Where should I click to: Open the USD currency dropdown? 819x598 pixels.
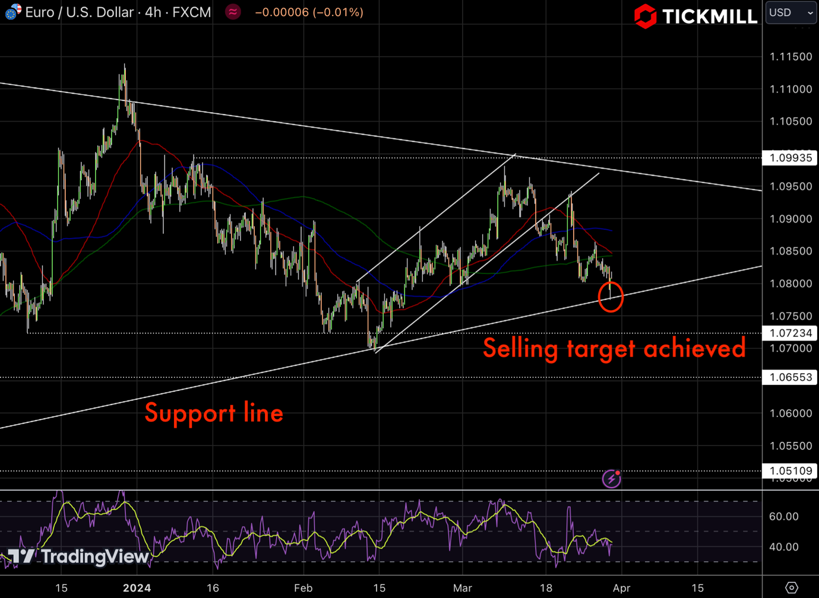[x=791, y=12]
